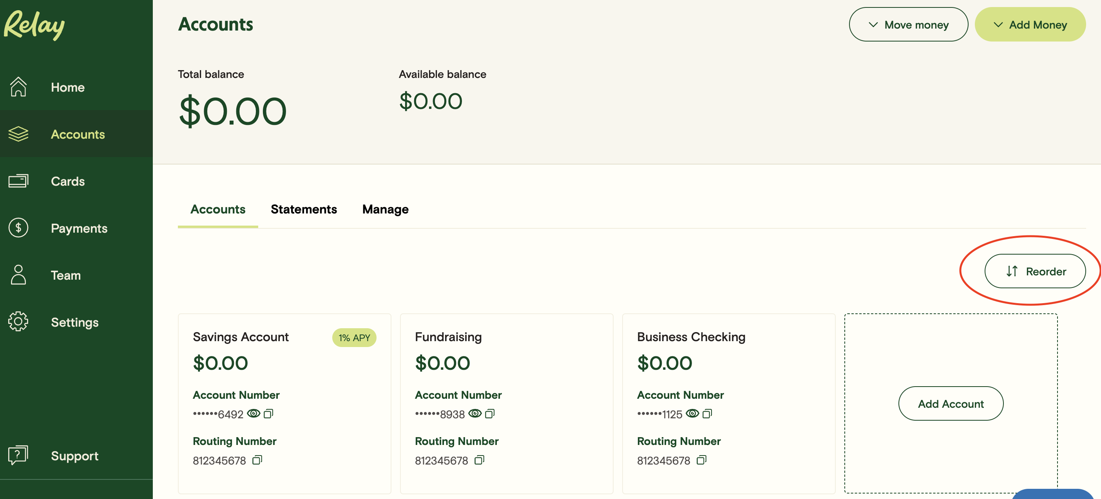Copy the Fundraising routing number
This screenshot has width=1101, height=499.
click(479, 460)
